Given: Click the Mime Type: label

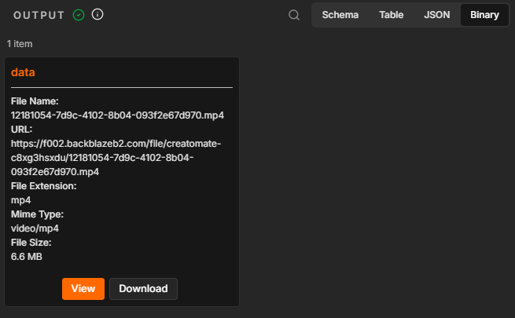Looking at the screenshot, I should tap(37, 214).
